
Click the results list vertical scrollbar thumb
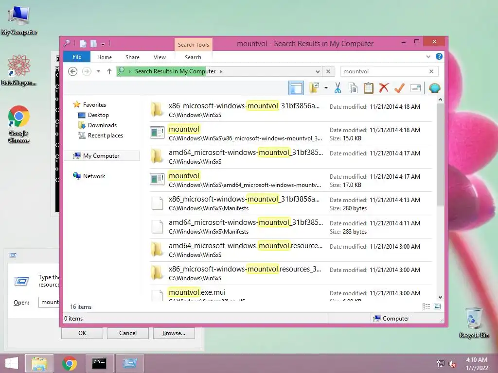point(440,154)
